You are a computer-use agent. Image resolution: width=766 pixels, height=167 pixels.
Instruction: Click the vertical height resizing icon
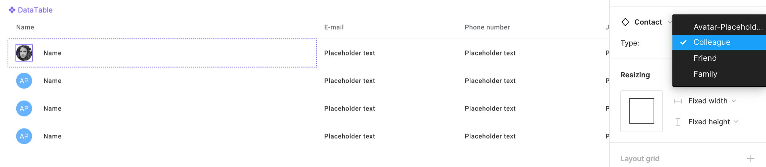(678, 122)
